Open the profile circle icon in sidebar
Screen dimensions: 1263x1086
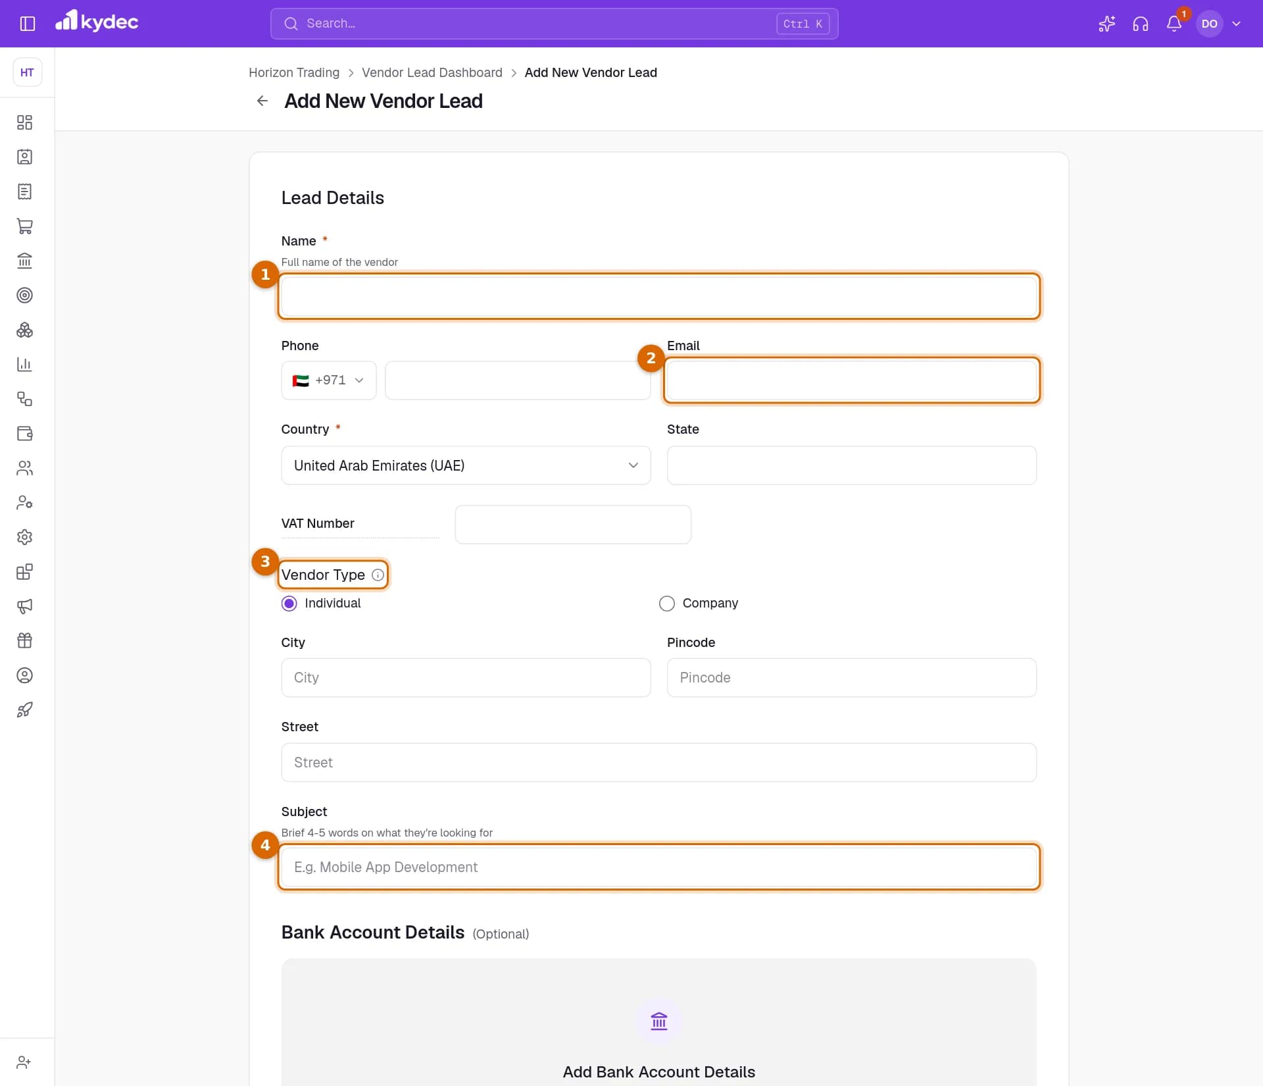(x=24, y=675)
